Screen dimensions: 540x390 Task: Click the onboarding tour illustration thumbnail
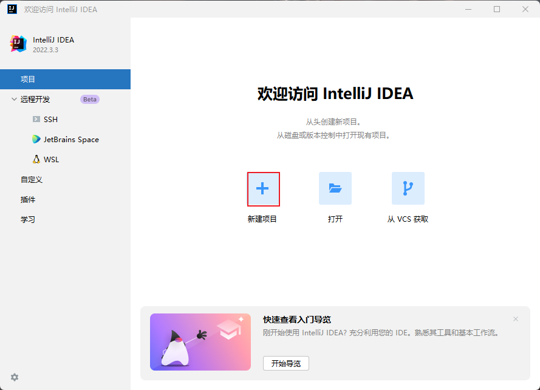pyautogui.click(x=200, y=342)
